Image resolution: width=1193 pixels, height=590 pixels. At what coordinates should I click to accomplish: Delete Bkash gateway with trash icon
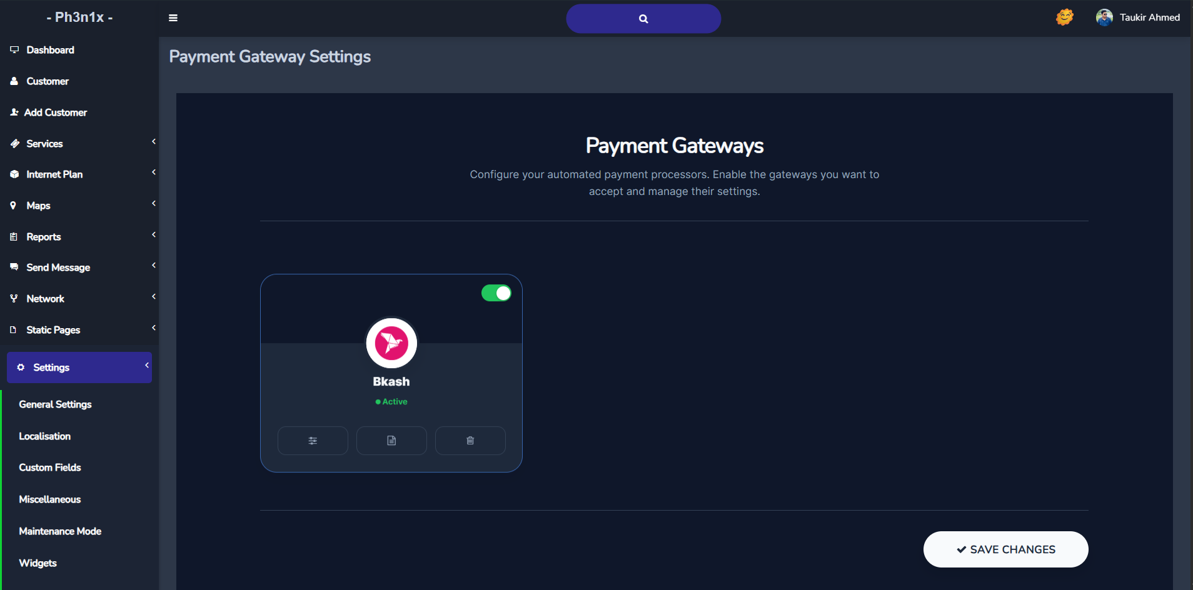470,441
